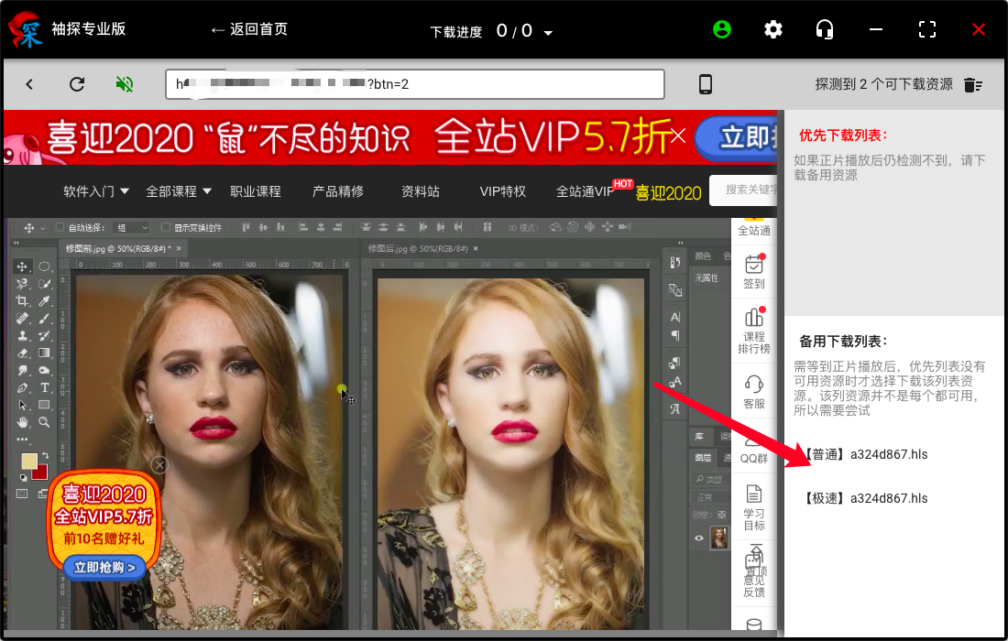Screen dimensions: 1008x641
Task: Open the green user account icon
Action: click(x=722, y=29)
